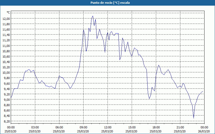Click the °C unit label on the axis
The height and width of the screenshot is (134, 215).
pyautogui.click(x=8, y=12)
